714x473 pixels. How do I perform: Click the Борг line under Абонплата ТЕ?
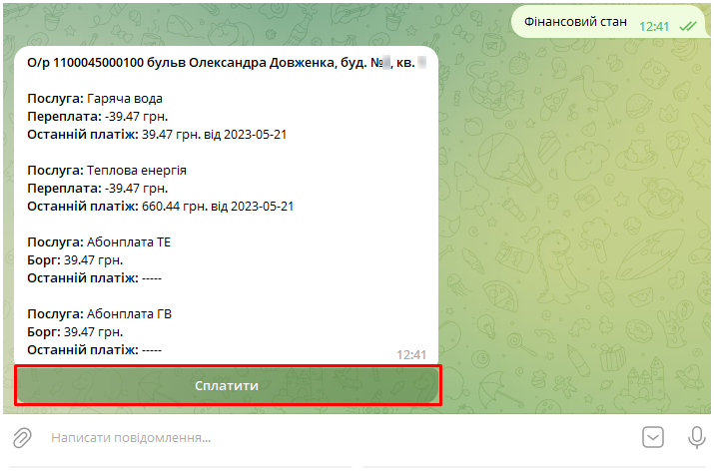click(76, 259)
